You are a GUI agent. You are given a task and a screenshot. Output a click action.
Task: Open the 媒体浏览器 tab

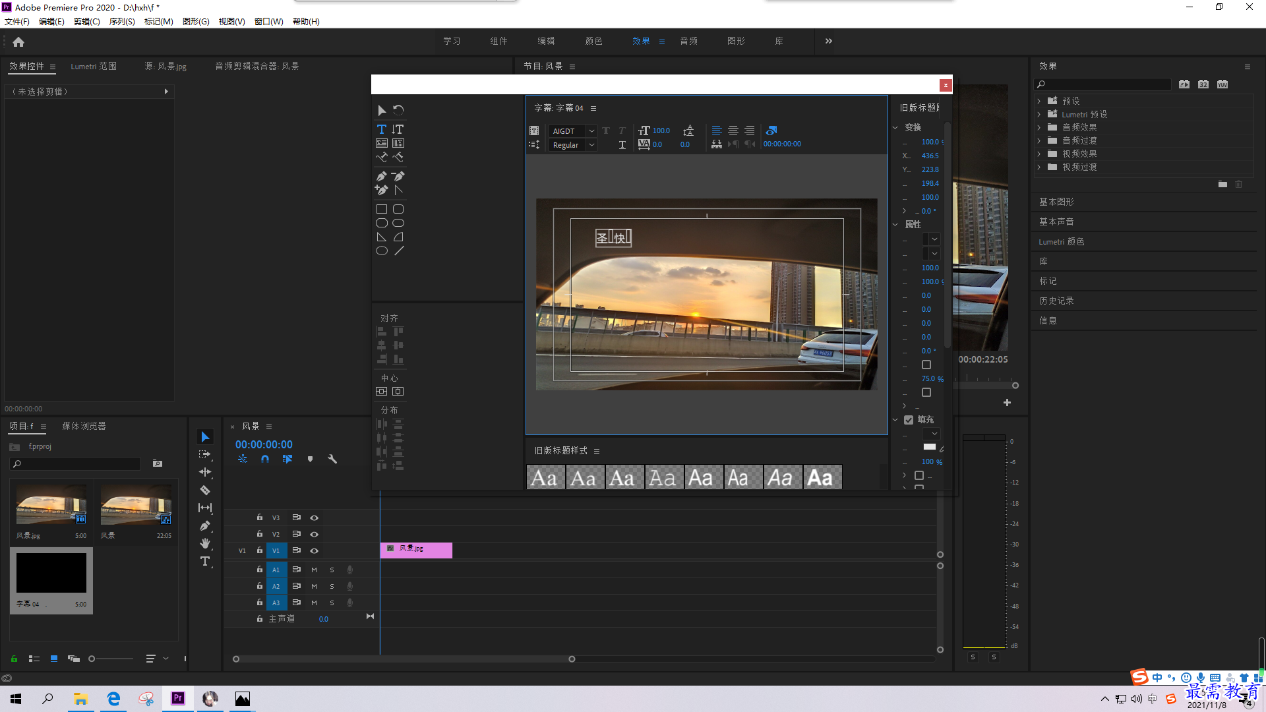coord(84,427)
